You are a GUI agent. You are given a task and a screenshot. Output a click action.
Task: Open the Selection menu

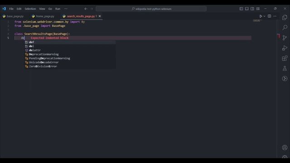coord(30,9)
